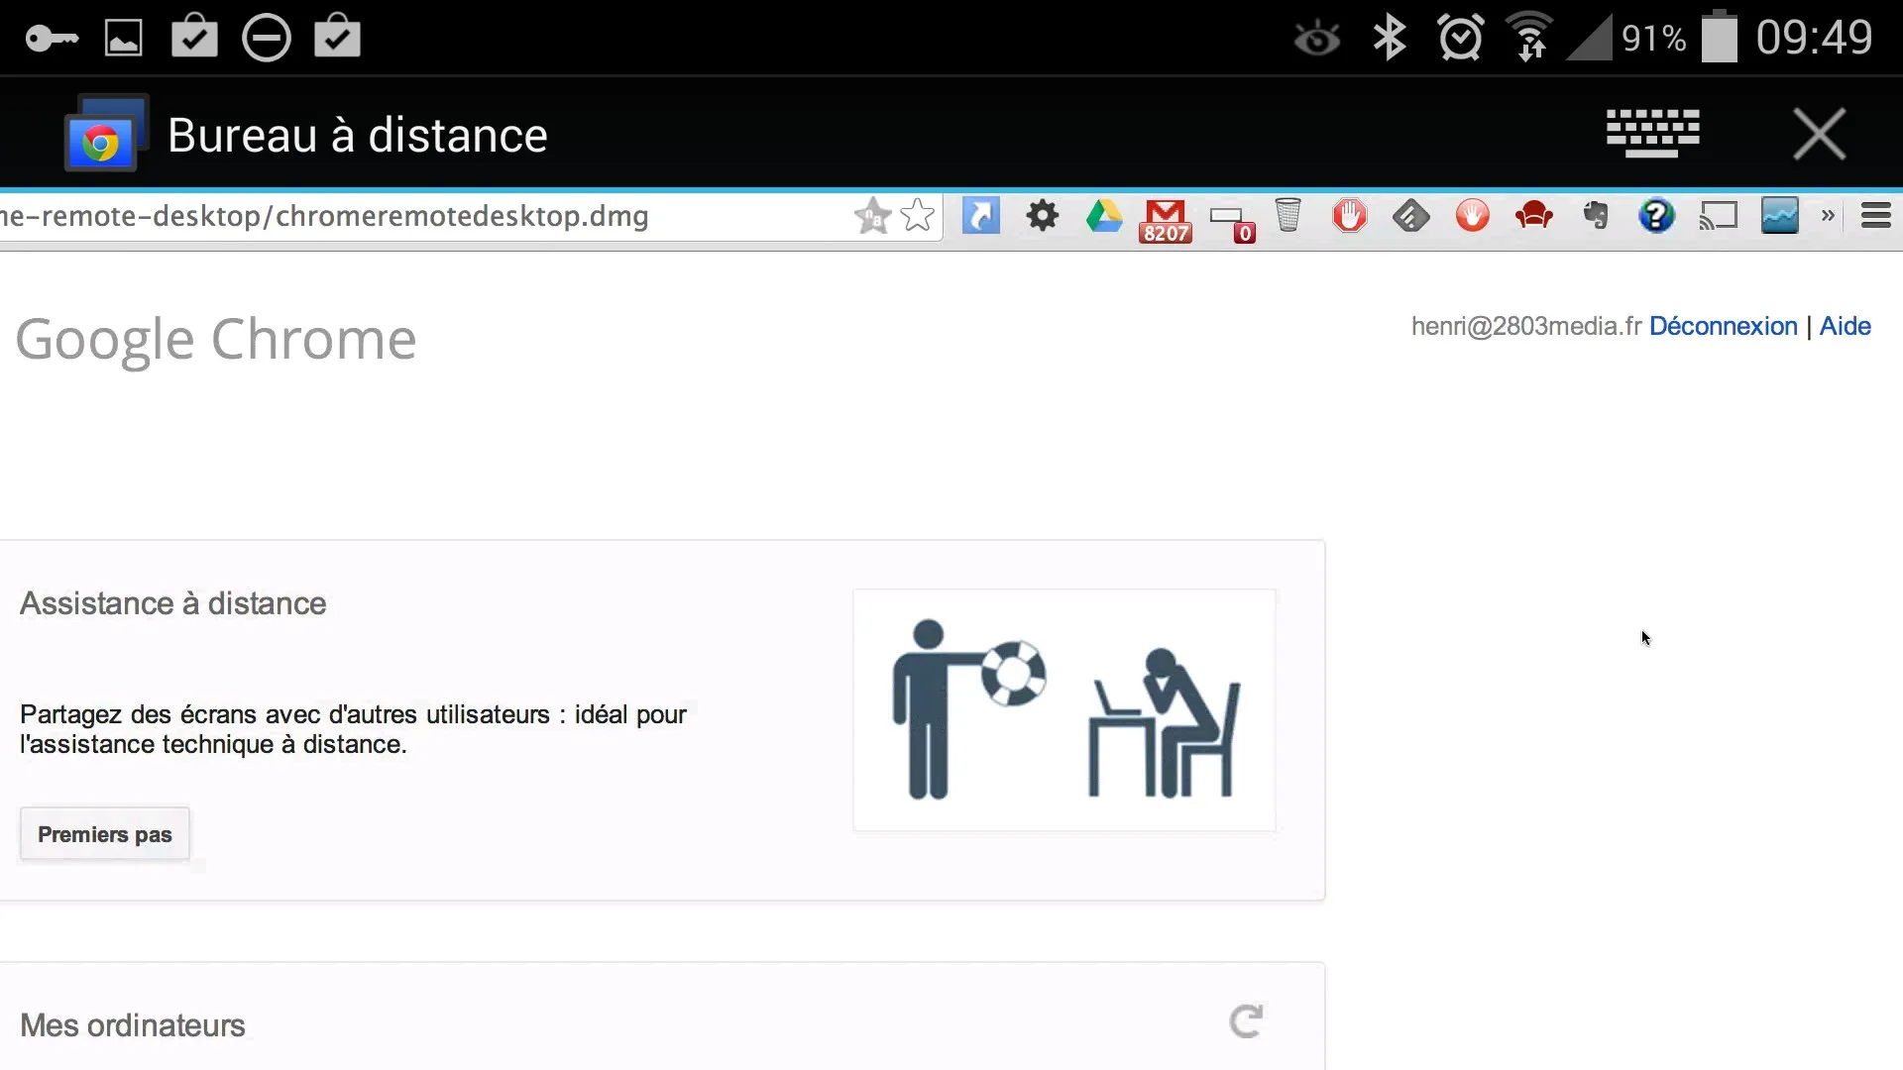Expand hidden extensions chevron
The width and height of the screenshot is (1903, 1070).
tap(1828, 215)
